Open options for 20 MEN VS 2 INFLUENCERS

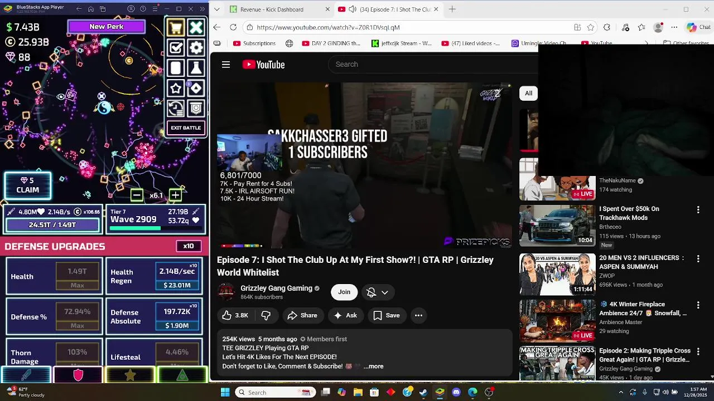[x=698, y=258]
